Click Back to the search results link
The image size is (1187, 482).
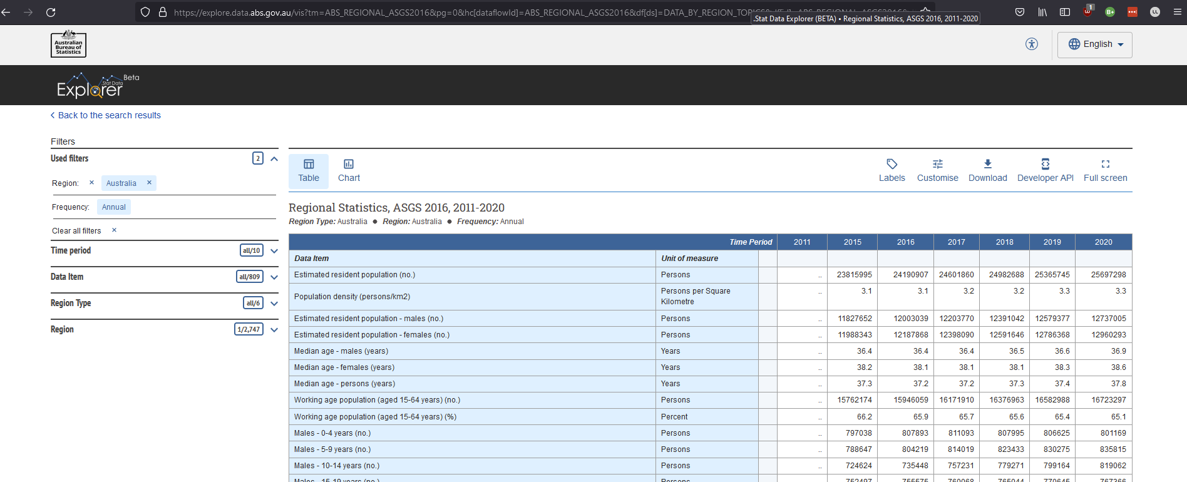point(106,115)
